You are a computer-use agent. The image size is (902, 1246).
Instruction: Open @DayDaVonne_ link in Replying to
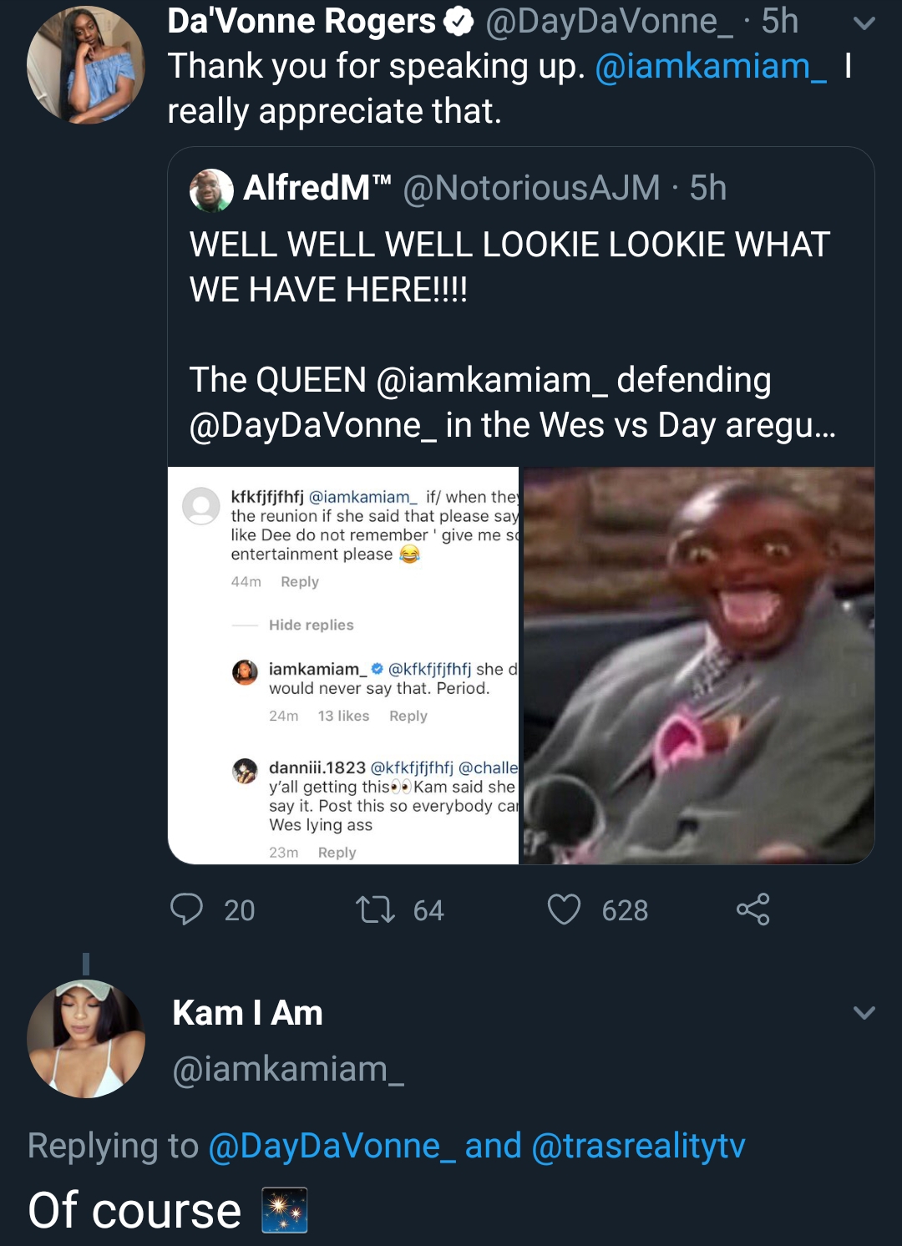[x=332, y=1146]
